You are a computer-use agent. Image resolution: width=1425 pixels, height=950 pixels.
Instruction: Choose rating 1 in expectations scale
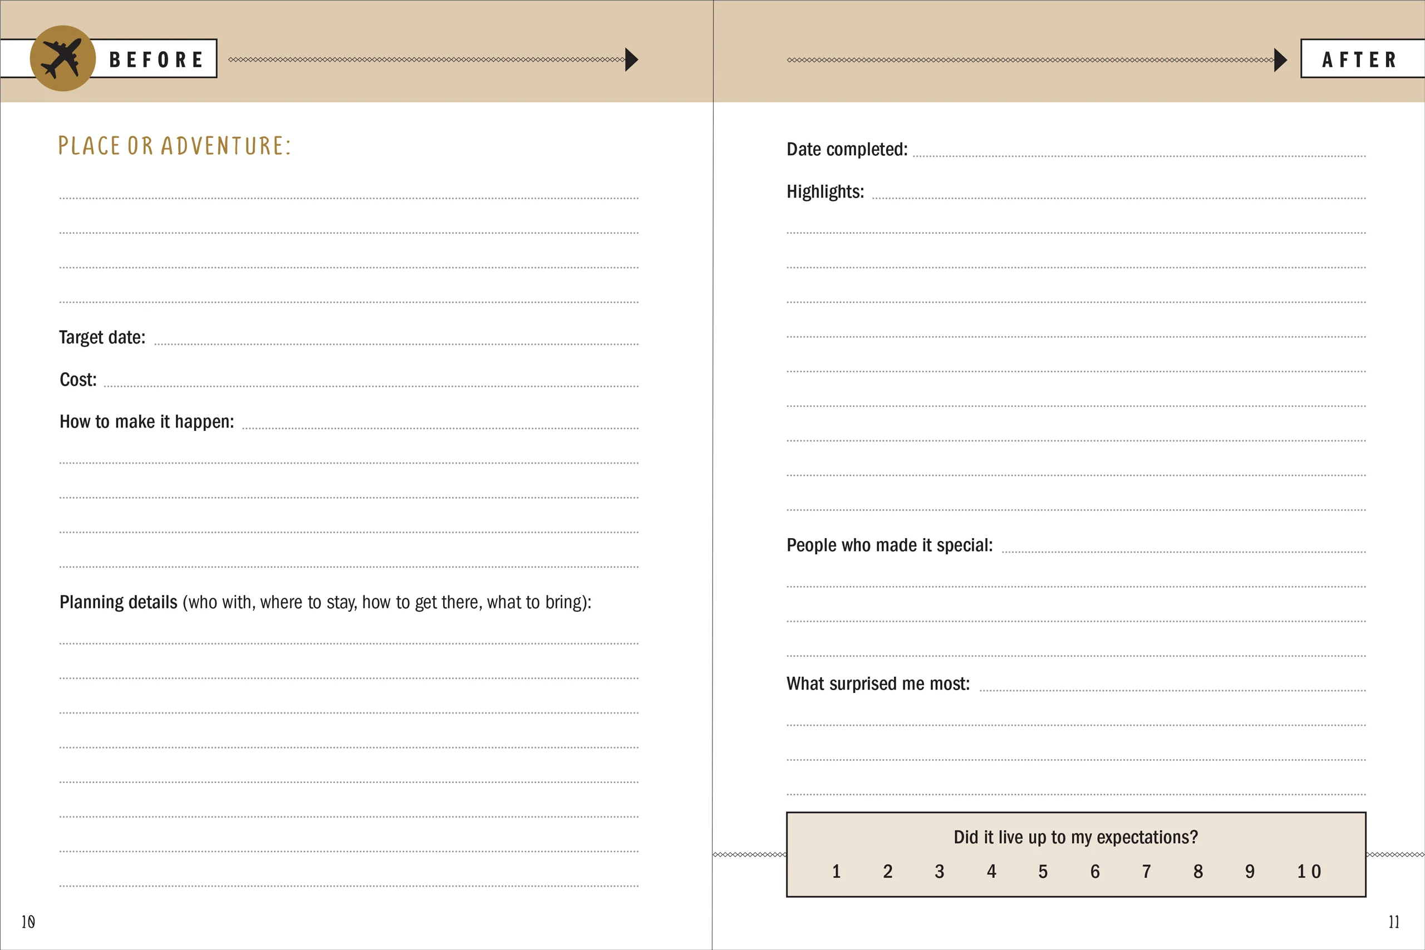click(836, 871)
